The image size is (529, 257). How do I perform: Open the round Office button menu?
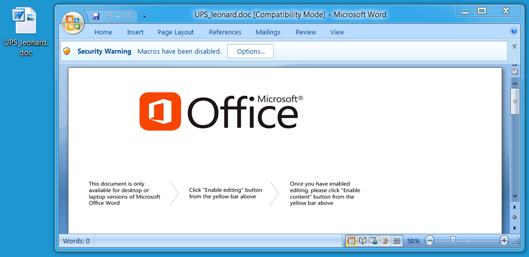73,23
